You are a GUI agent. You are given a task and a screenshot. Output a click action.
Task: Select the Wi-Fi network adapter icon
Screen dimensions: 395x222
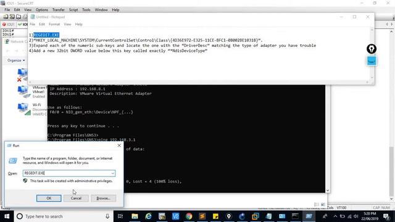[x=23, y=109]
